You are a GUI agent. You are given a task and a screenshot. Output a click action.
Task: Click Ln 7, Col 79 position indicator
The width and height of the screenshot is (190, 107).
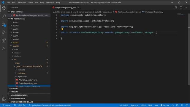tap(123, 105)
